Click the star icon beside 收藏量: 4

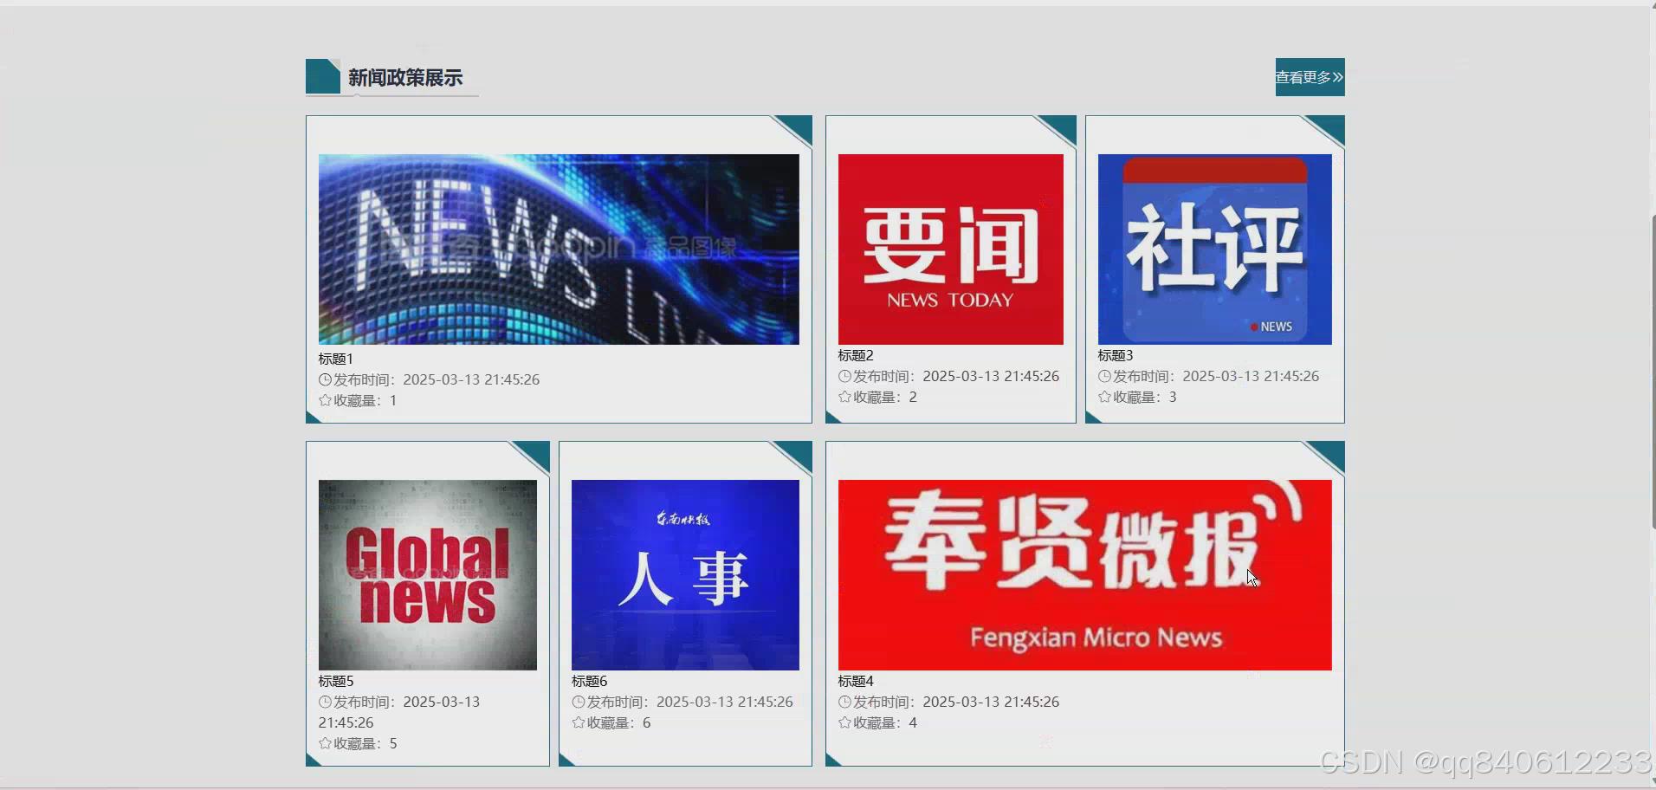tap(844, 722)
